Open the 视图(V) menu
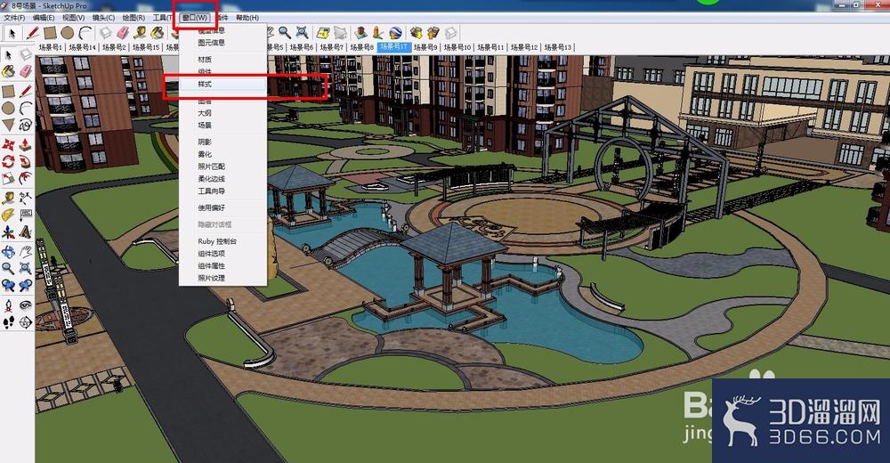This screenshot has height=463, width=890. (74, 18)
